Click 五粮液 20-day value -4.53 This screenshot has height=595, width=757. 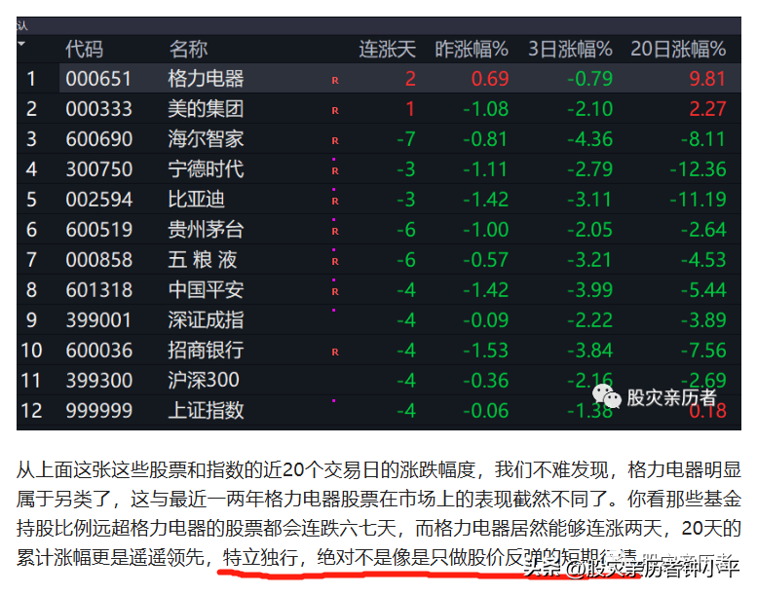pos(703,260)
